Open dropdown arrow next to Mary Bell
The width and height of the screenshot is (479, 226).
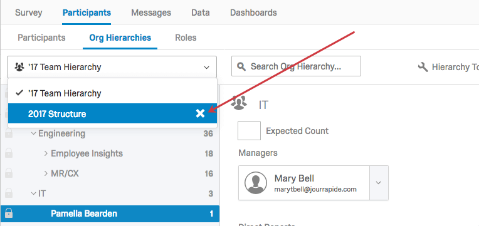point(379,183)
